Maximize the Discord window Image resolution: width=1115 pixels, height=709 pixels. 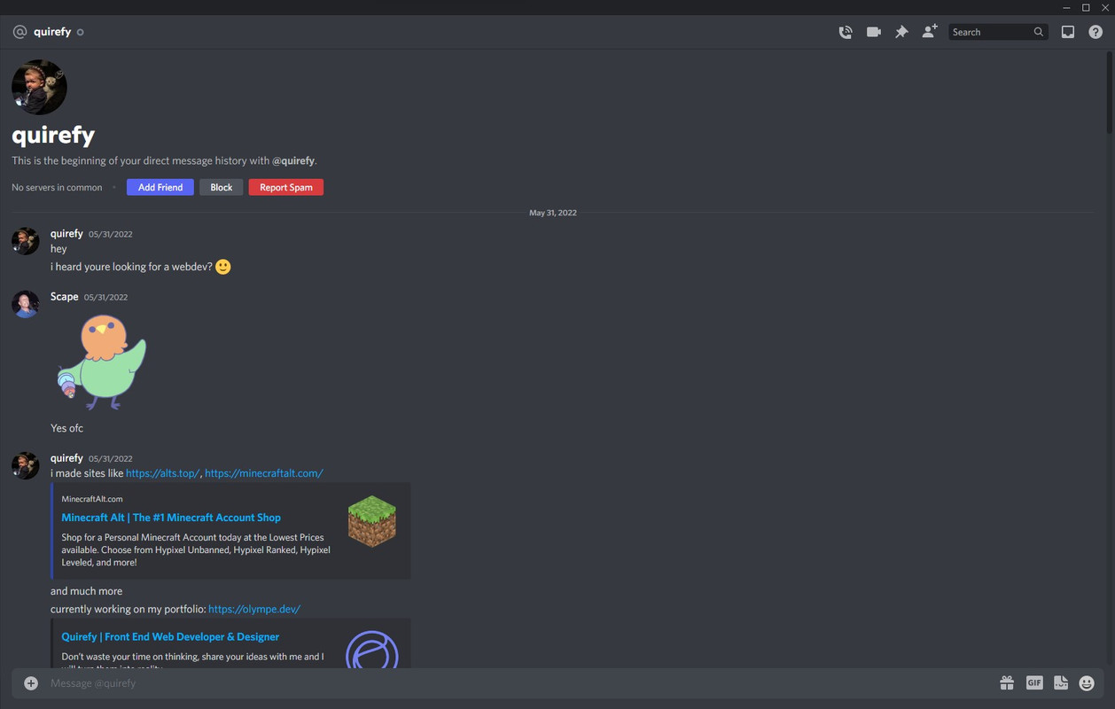pos(1086,7)
